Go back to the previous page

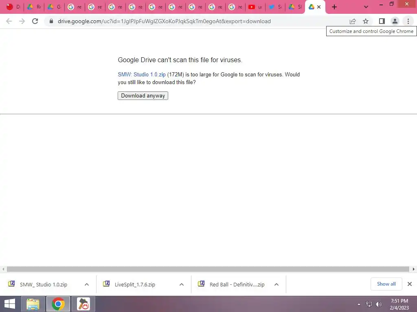click(9, 21)
